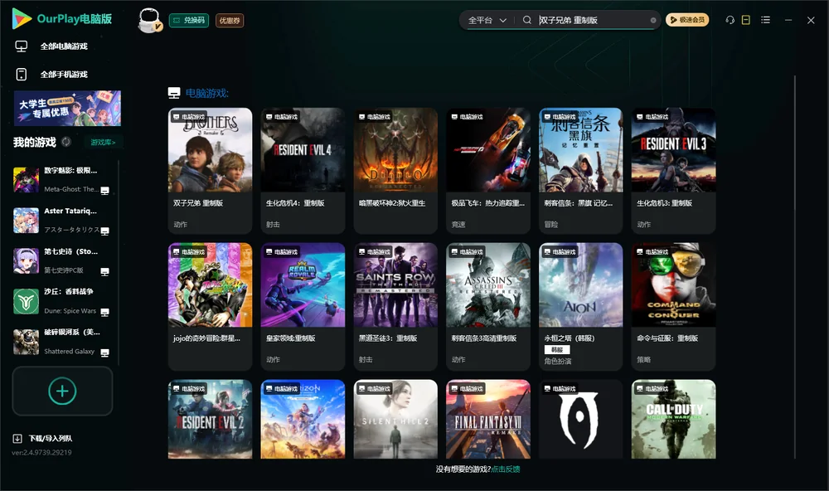
Task: Open the Final Fantasy VII Remake card
Action: point(488,419)
